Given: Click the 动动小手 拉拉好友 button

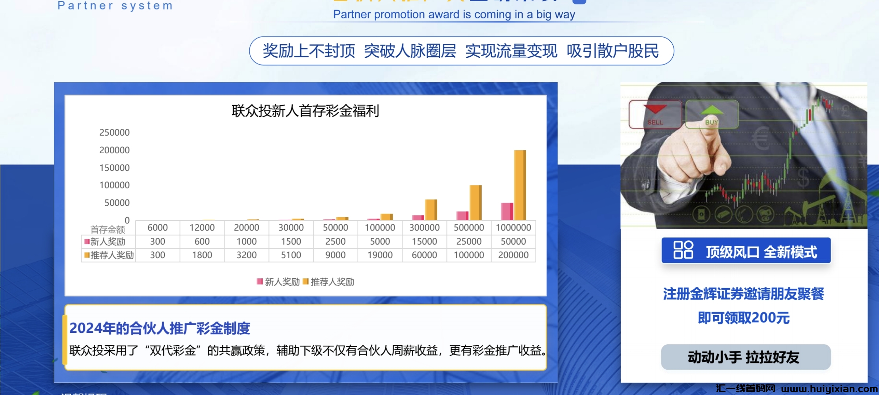Looking at the screenshot, I should point(746,357).
